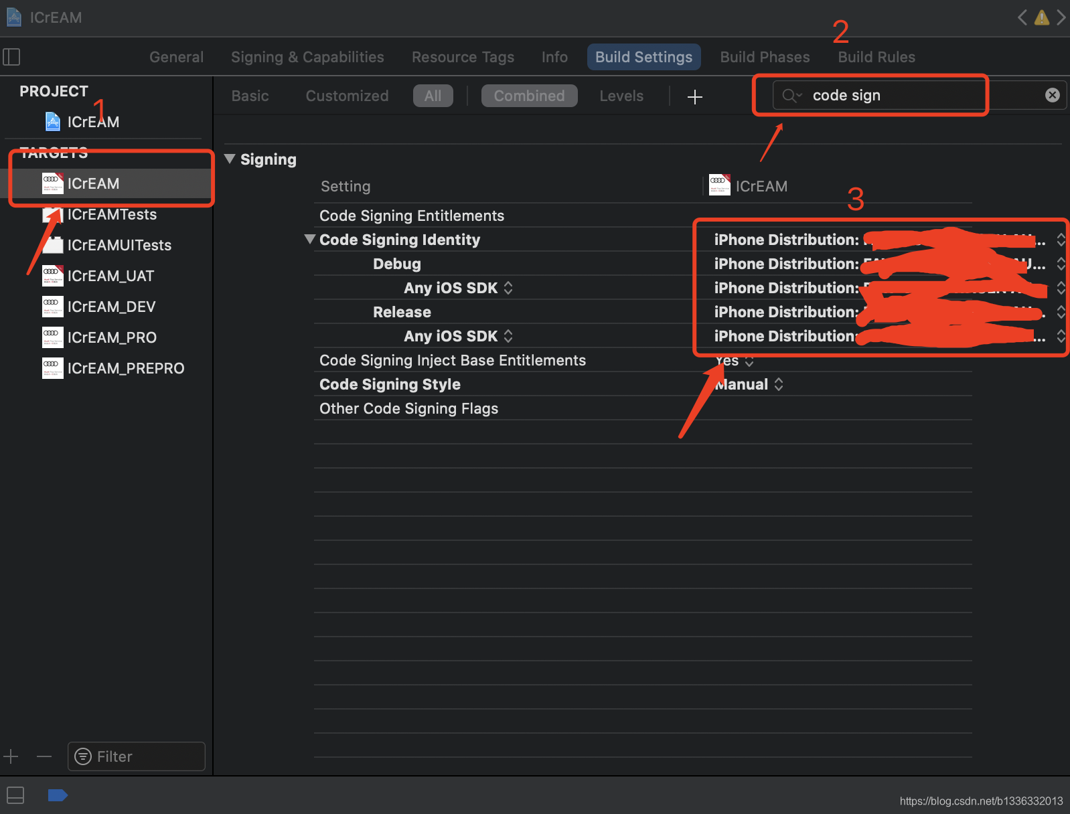Image resolution: width=1070 pixels, height=814 pixels.
Task: Click the ICrEAM_DEV target icon
Action: [x=53, y=307]
